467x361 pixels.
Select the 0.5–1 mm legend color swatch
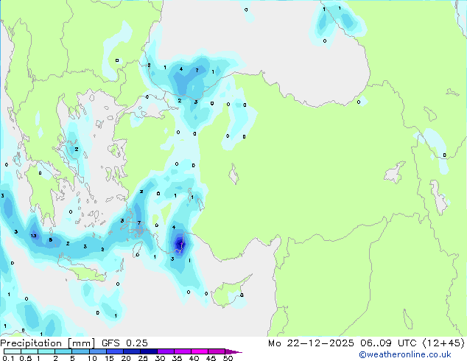point(29,351)
